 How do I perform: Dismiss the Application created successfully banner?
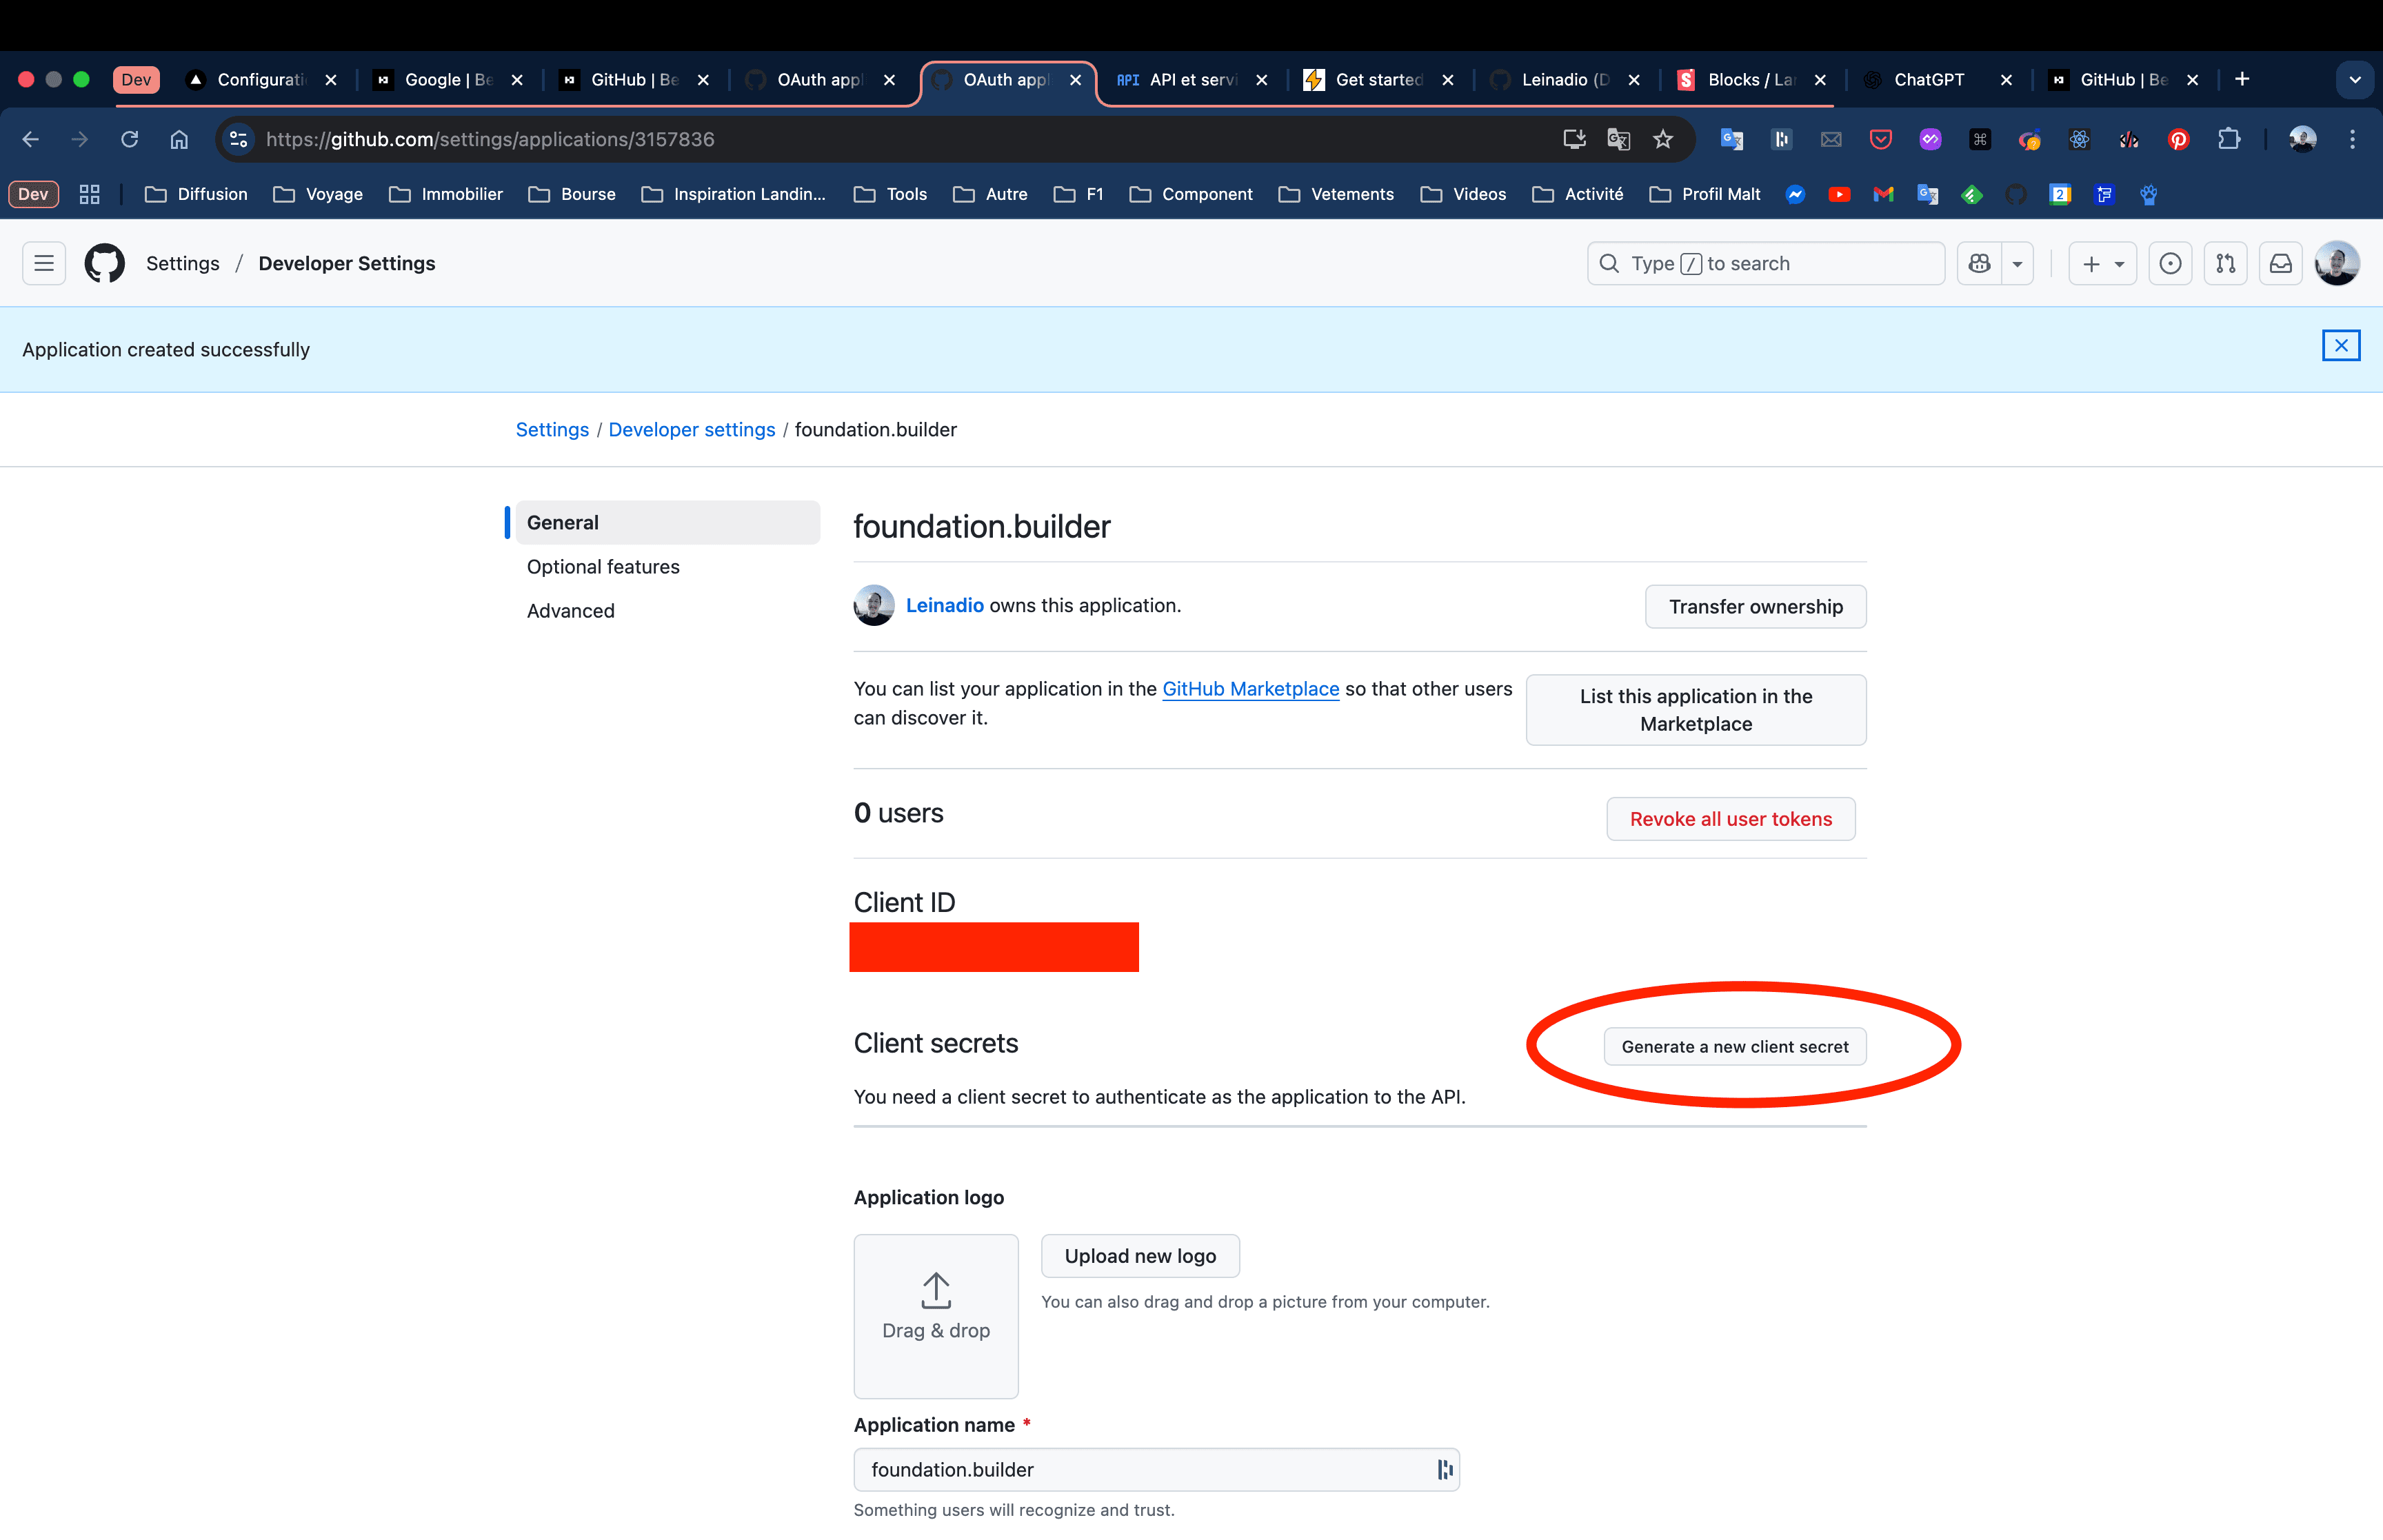(x=2340, y=345)
